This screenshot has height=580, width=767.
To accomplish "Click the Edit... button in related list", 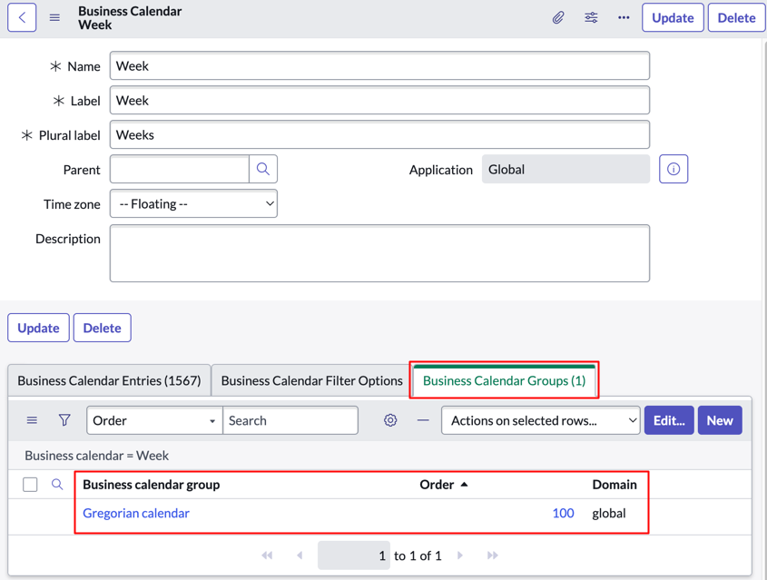I will click(669, 420).
